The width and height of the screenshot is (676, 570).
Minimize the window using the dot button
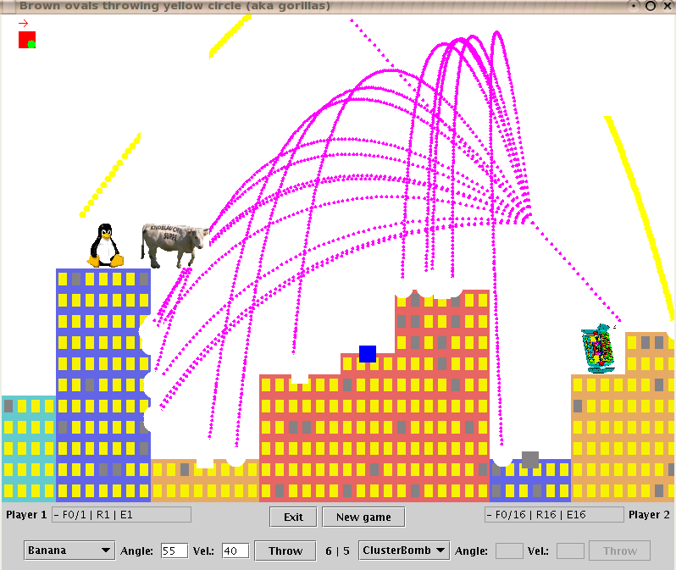(635, 6)
